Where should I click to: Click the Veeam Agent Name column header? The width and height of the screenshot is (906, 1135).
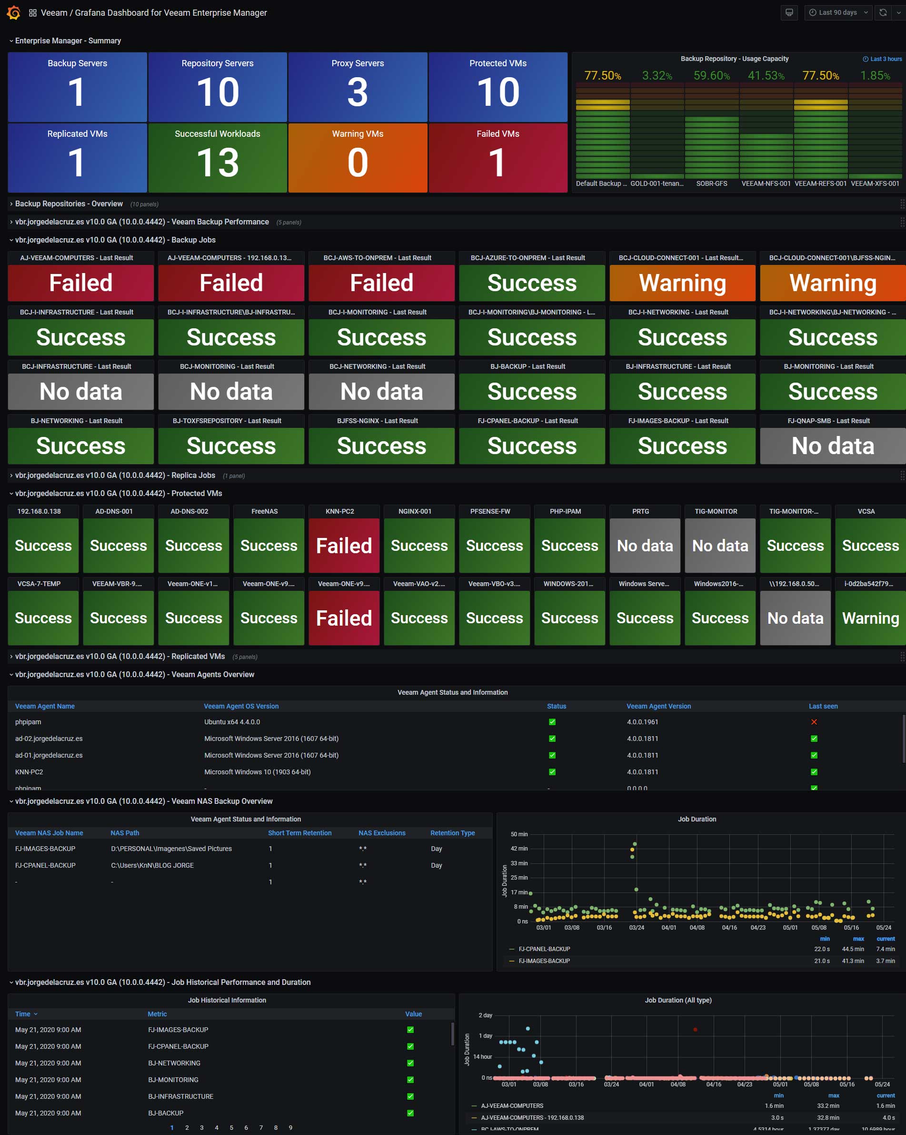(x=45, y=706)
